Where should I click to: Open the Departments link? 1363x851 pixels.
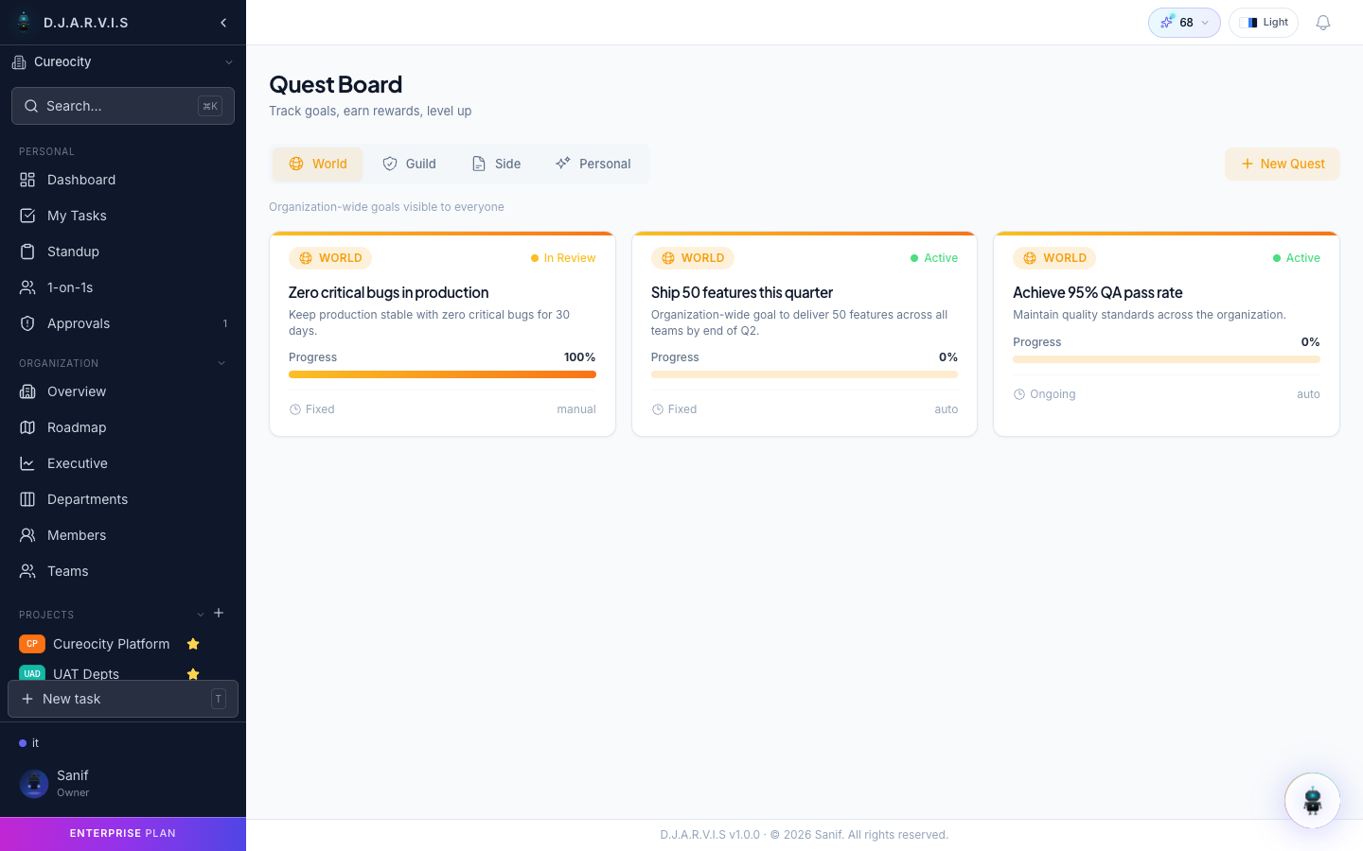pos(123,499)
